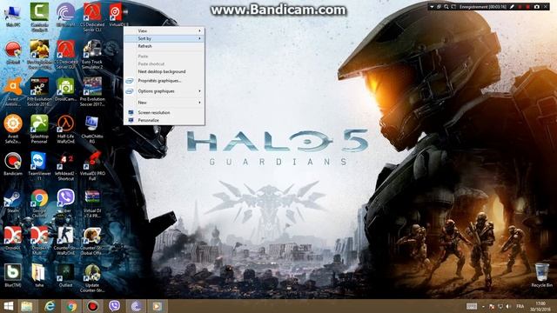Screen dimensions: 557x313
Task: Click the Windows Start button
Action: tap(9, 306)
